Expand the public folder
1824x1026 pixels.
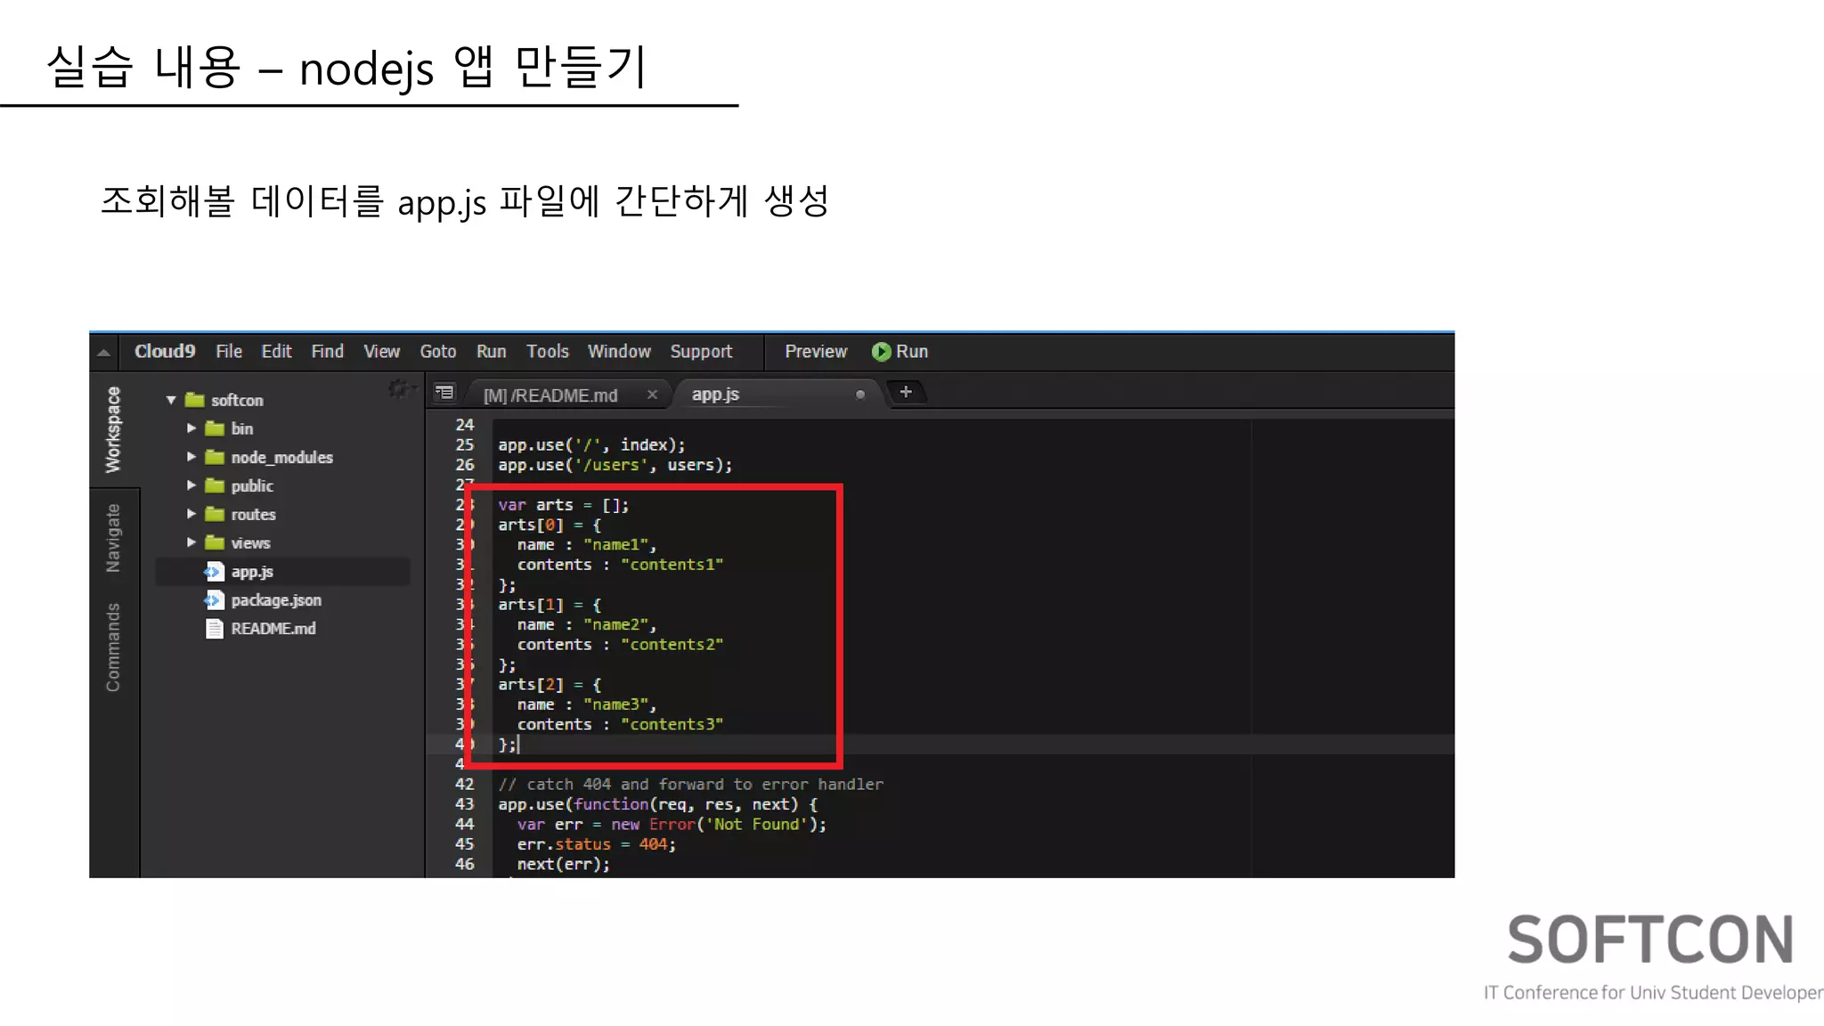coord(191,485)
